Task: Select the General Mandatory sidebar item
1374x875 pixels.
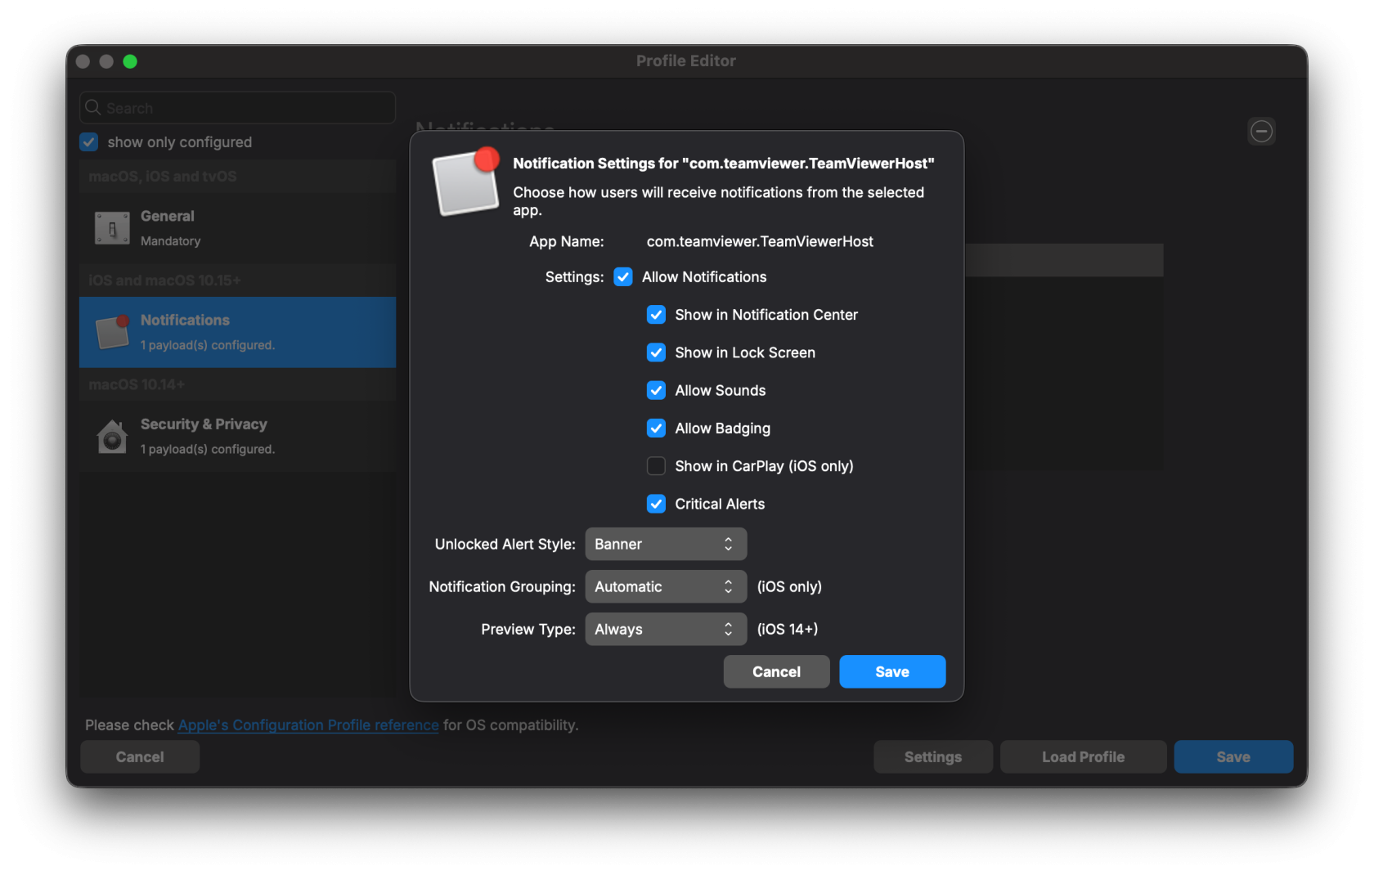Action: click(x=237, y=228)
